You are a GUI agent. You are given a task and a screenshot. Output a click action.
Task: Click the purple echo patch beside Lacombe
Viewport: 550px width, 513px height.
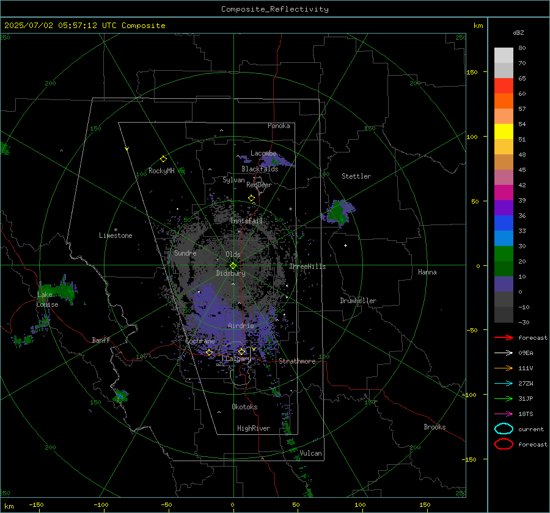coord(276,160)
